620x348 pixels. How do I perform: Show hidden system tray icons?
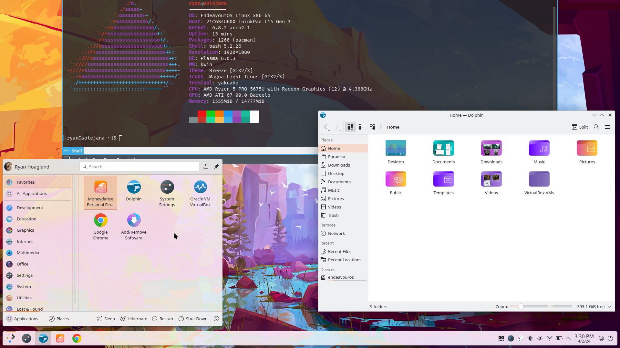point(568,338)
